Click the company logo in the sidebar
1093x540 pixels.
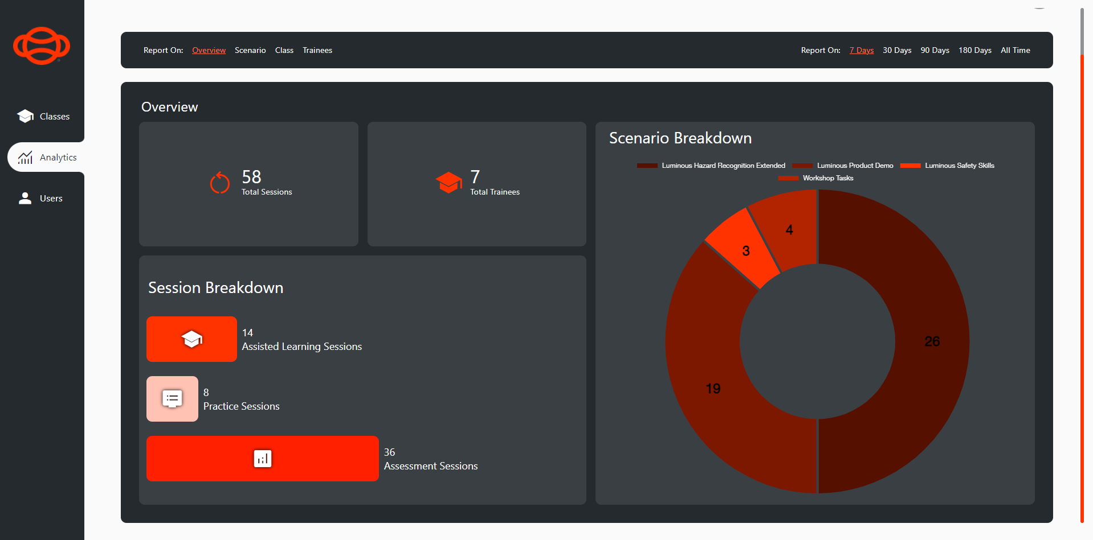pyautogui.click(x=42, y=46)
